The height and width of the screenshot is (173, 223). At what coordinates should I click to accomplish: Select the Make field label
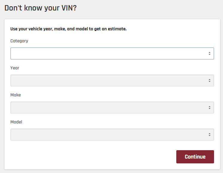pyautogui.click(x=16, y=95)
